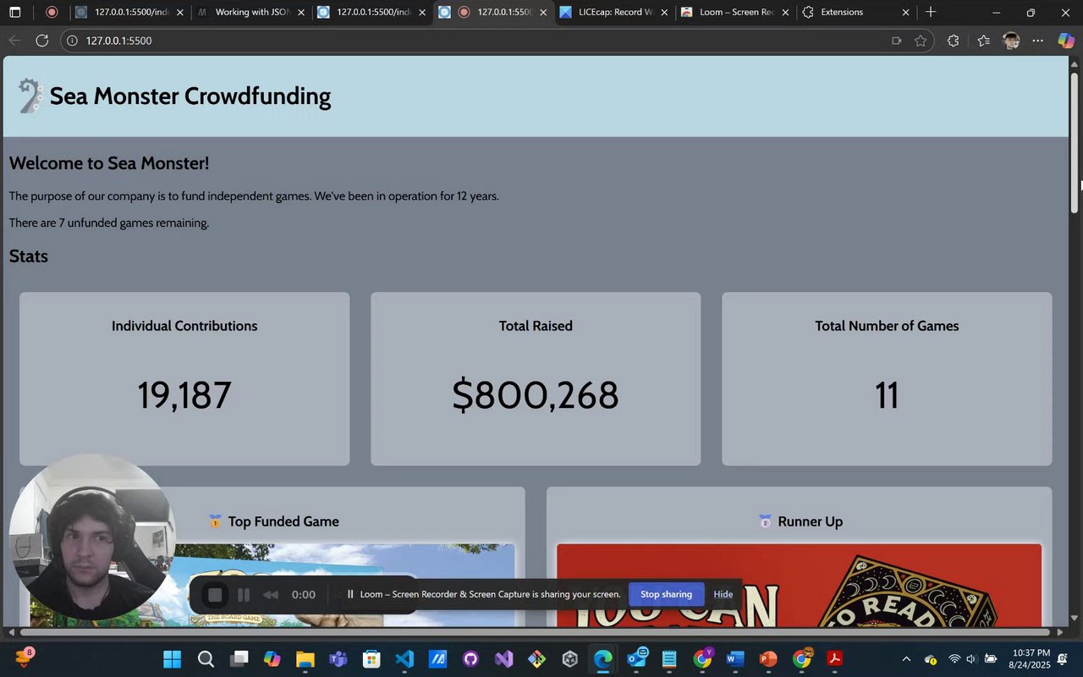
Task: Open PowerPoint from taskbar
Action: [768, 659]
